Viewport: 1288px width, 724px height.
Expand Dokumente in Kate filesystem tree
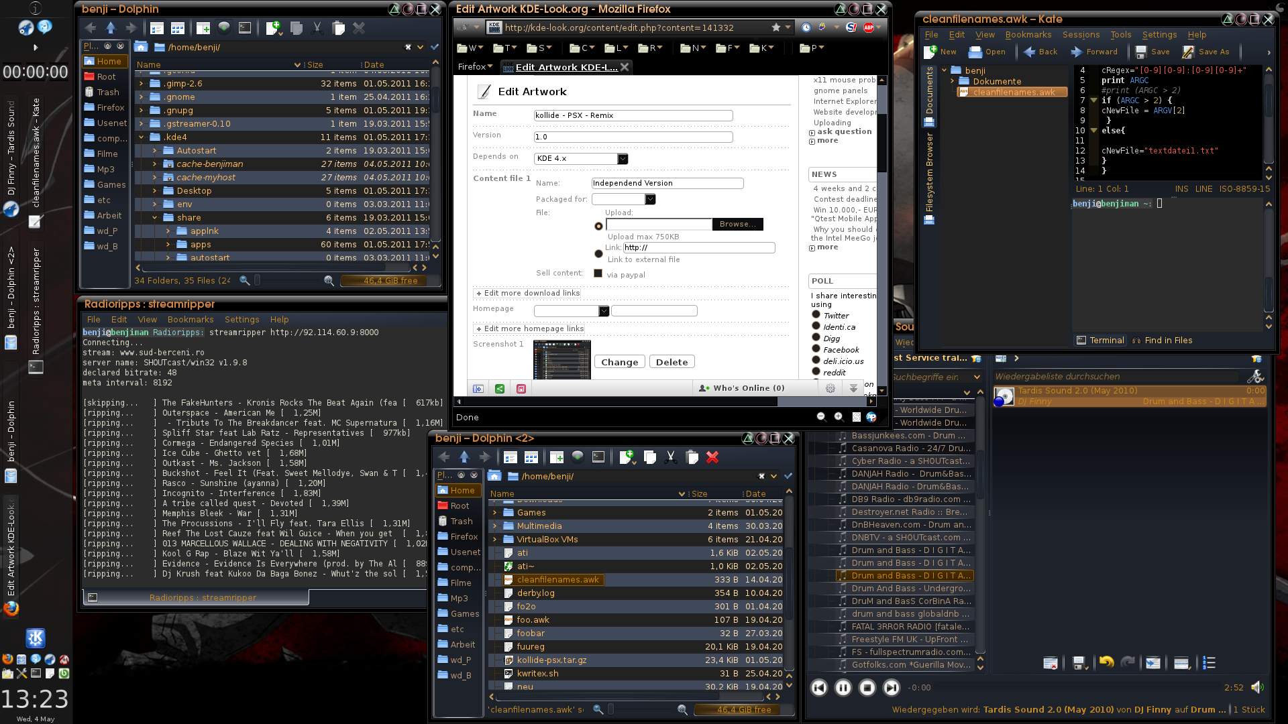952,81
